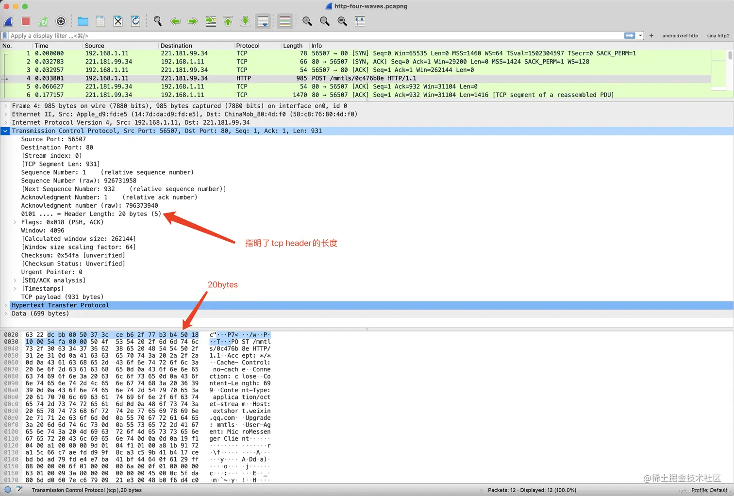Expand the Ethernet II details row
Viewport: 734px width, 496px height.
tap(5, 114)
